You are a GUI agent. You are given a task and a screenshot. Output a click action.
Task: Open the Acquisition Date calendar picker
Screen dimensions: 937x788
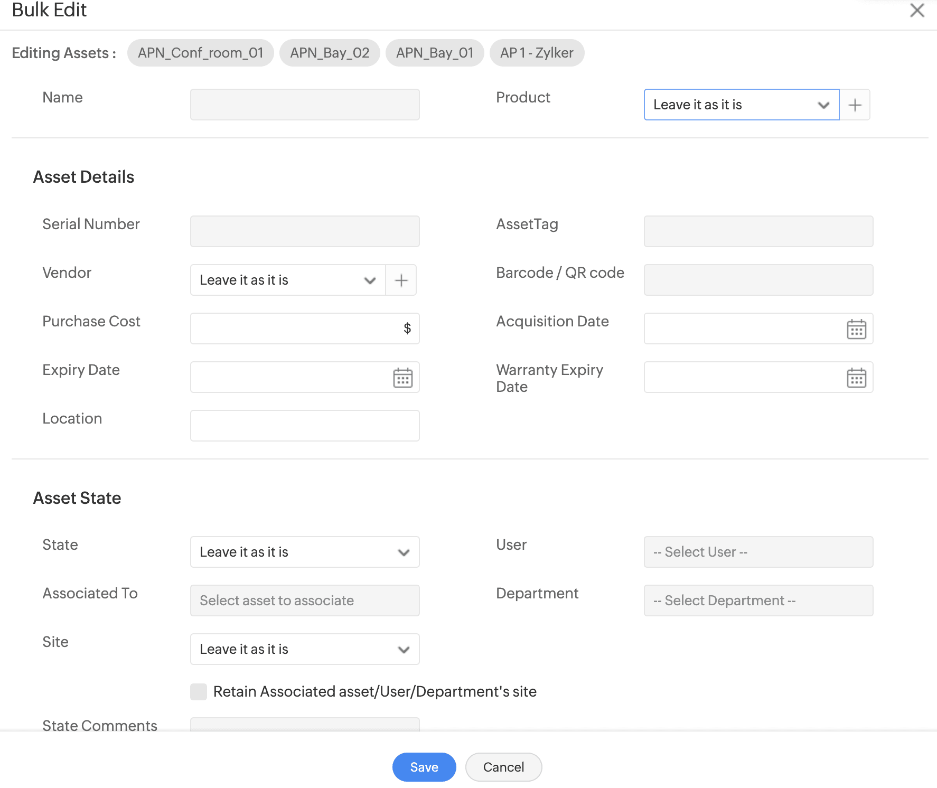click(x=856, y=329)
